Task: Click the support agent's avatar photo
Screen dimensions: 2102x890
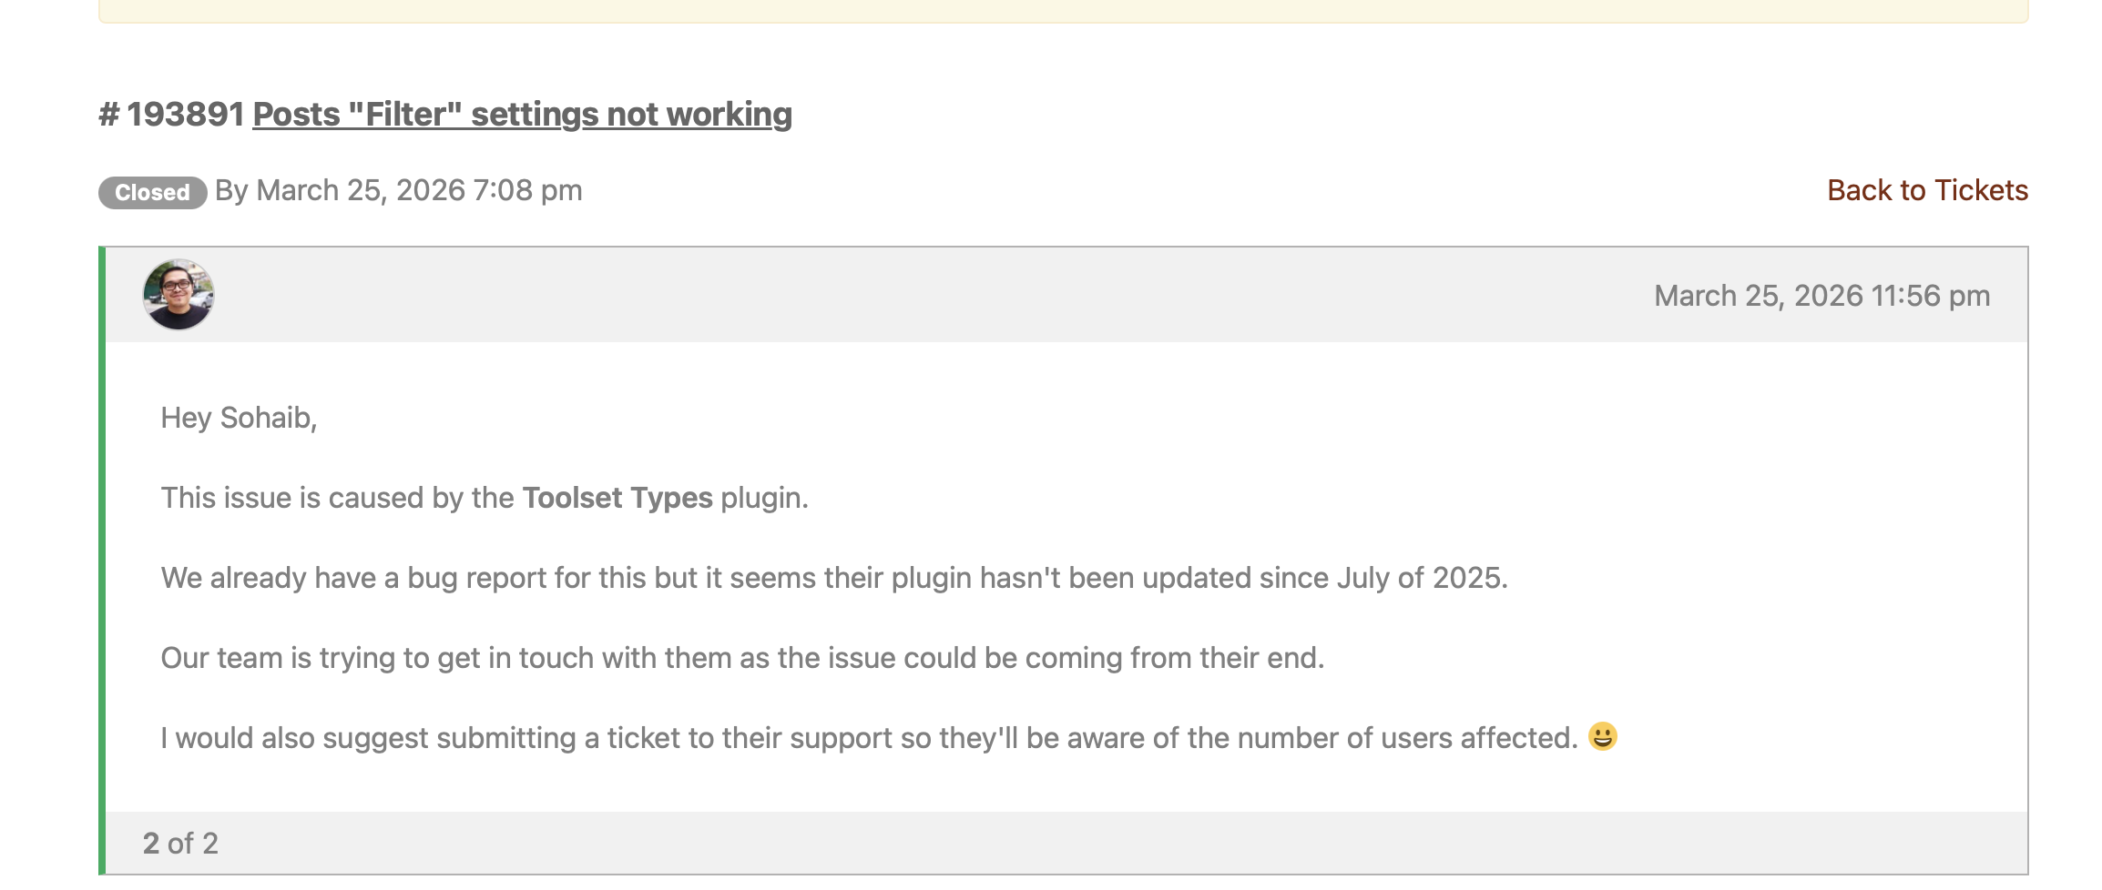Action: click(x=179, y=295)
